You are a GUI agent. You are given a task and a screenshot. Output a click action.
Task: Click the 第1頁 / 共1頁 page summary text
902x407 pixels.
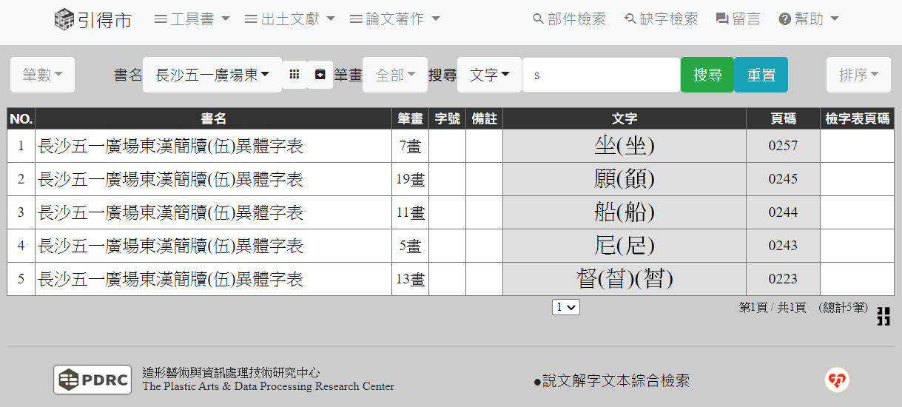click(x=773, y=307)
